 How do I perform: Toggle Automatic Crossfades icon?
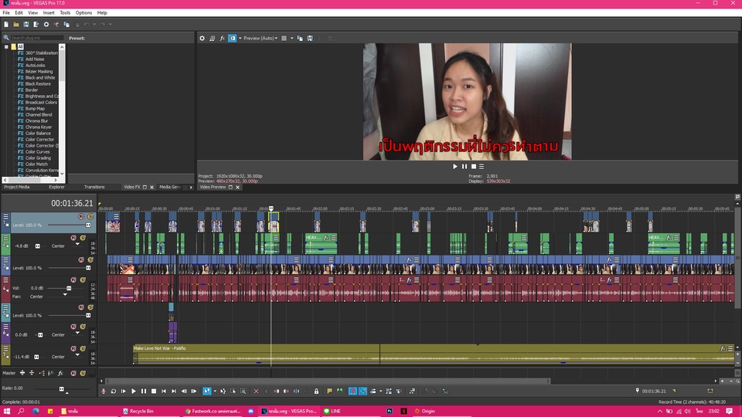pyautogui.click(x=363, y=391)
